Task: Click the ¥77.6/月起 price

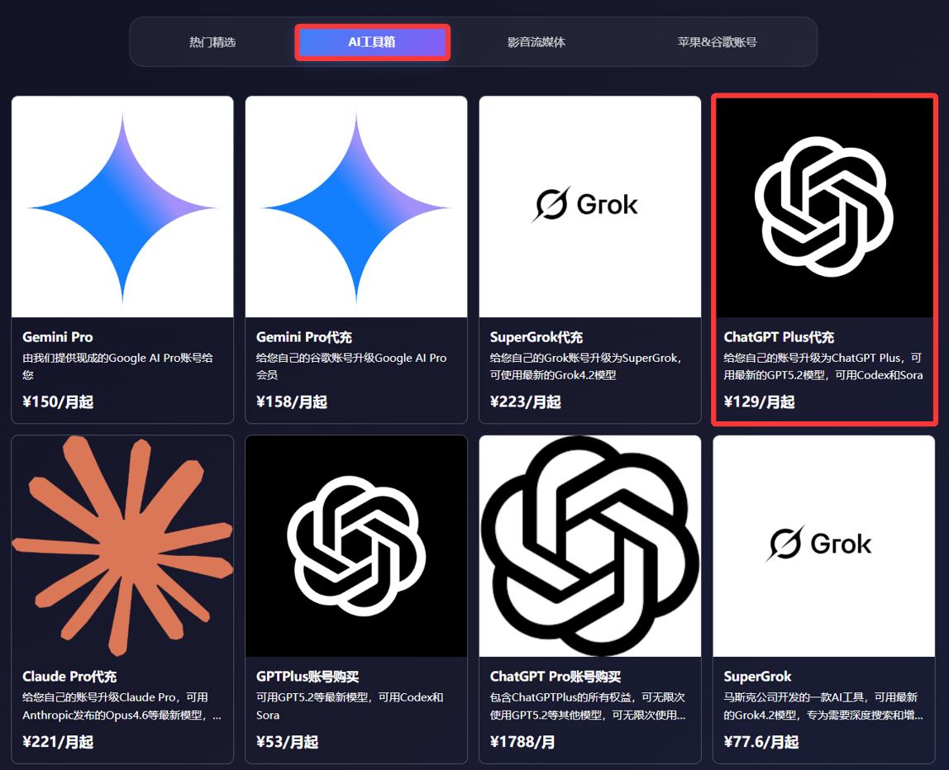Action: pos(761,742)
